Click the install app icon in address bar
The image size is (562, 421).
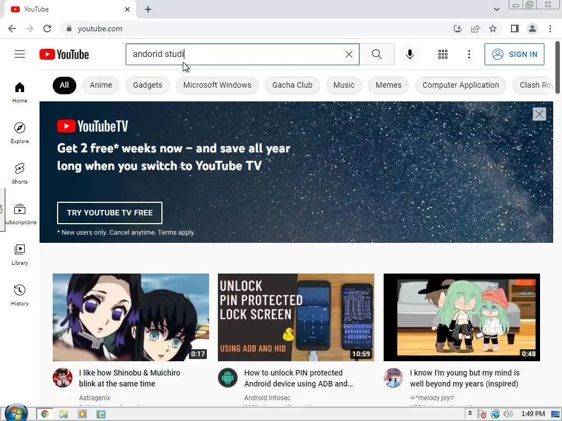pyautogui.click(x=457, y=29)
